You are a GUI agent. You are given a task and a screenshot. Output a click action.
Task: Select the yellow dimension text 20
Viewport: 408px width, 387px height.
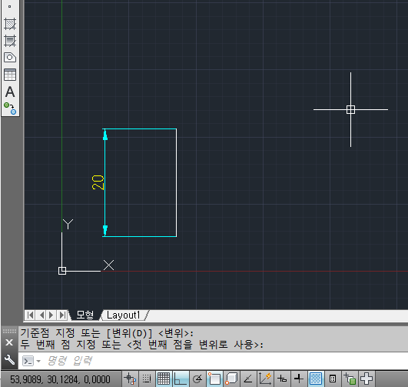coord(98,182)
